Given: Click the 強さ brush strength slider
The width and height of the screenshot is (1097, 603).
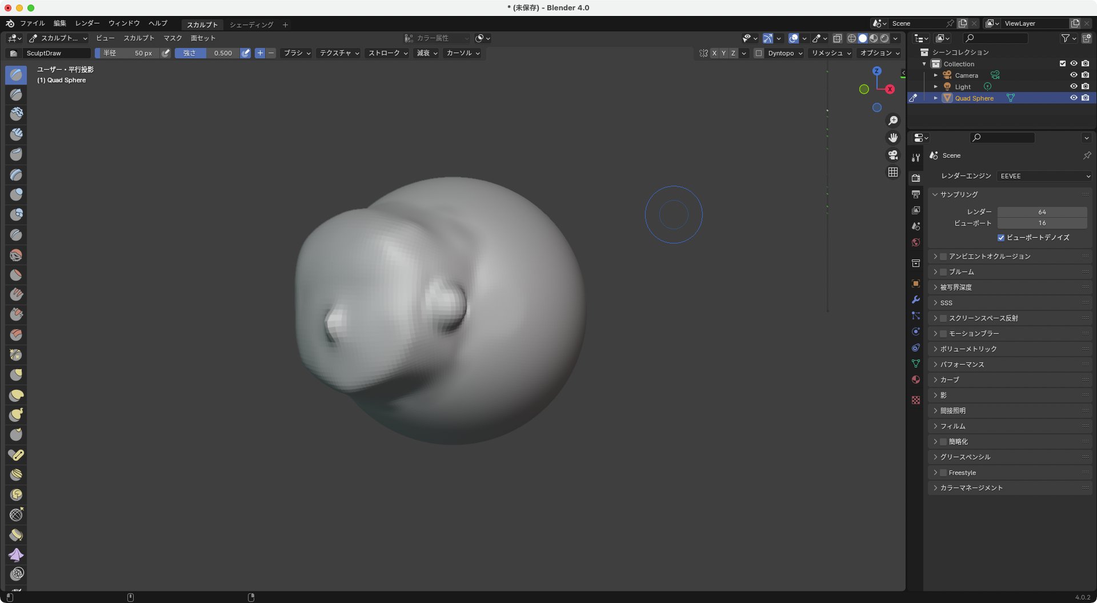Looking at the screenshot, I should click(207, 53).
